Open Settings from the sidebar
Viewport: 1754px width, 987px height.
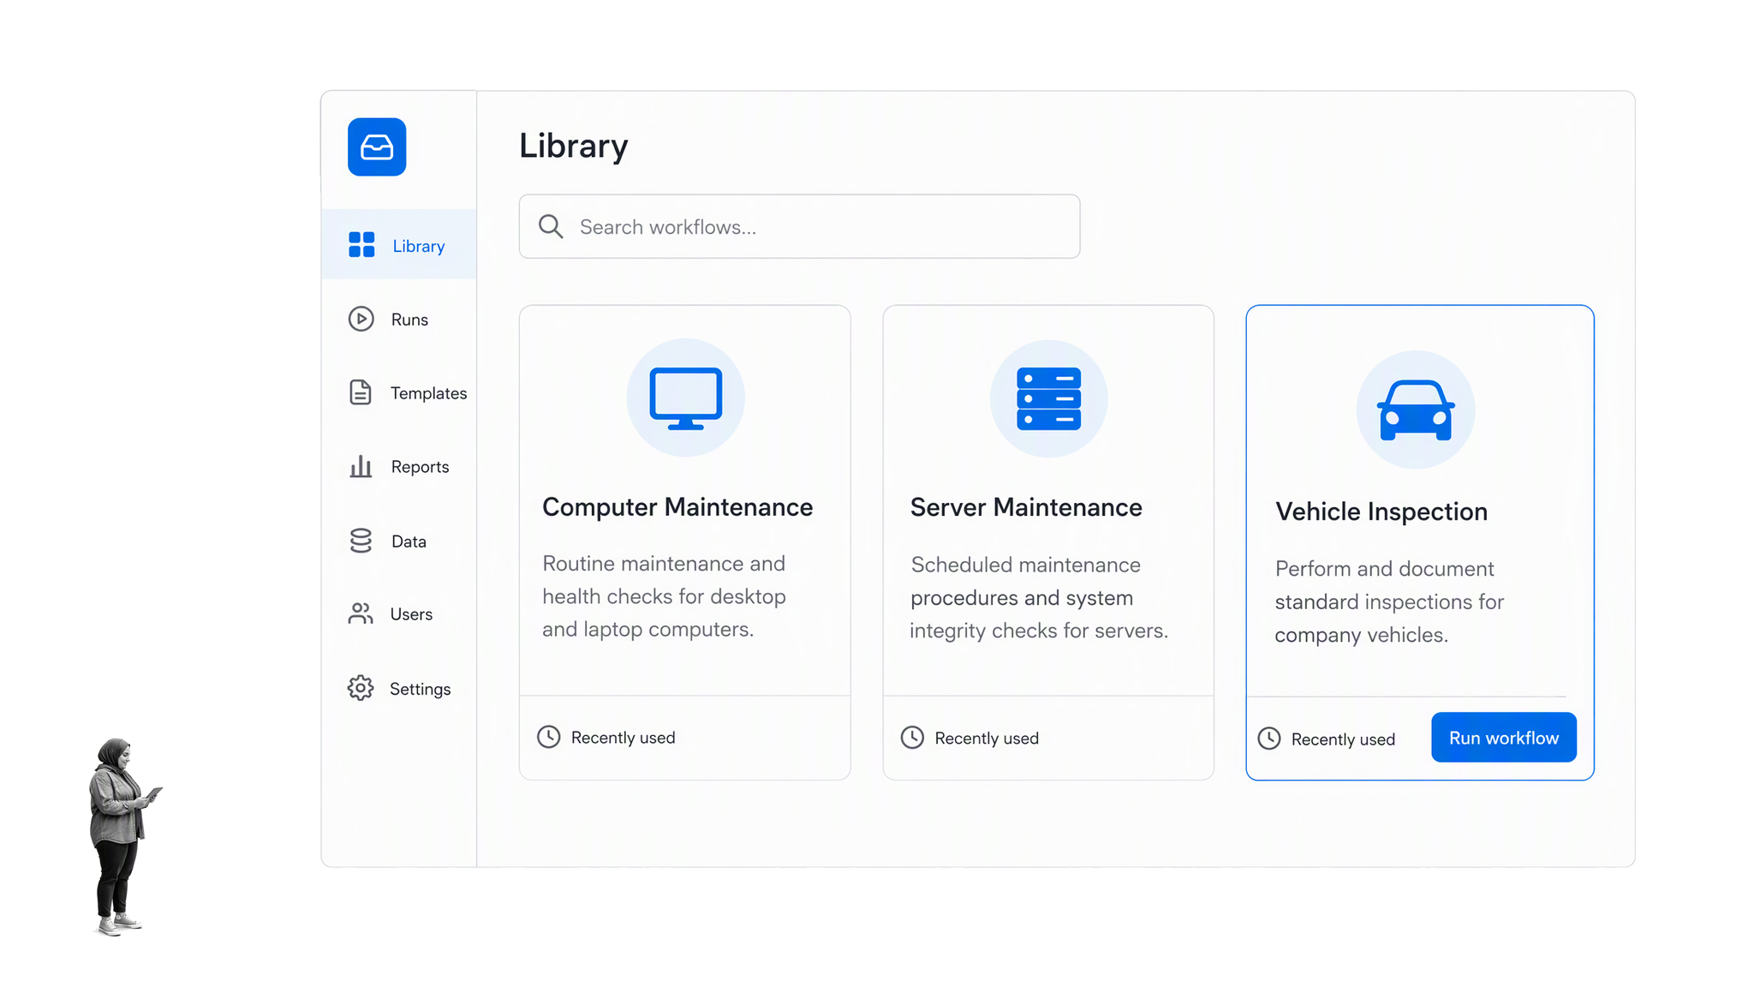[x=420, y=689]
